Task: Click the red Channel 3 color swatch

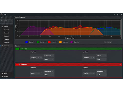Action: 17,64
